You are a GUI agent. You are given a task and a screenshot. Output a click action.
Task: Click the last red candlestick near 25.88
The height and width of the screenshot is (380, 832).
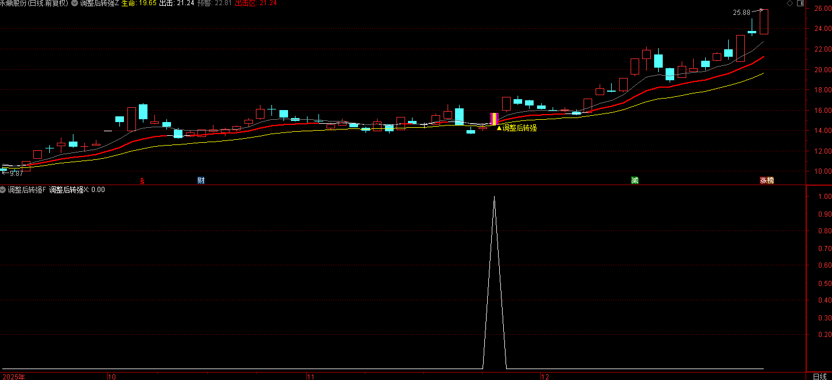click(764, 22)
